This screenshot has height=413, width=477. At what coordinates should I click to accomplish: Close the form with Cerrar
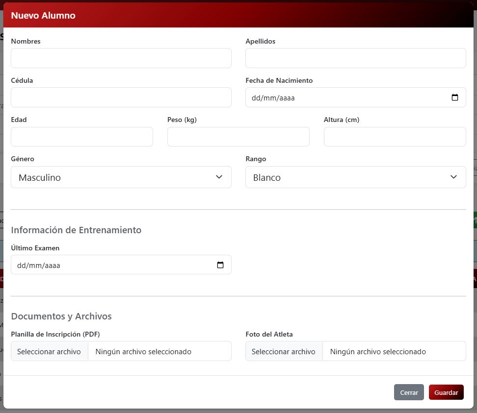408,392
